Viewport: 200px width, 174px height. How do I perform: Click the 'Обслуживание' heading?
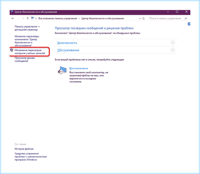click(x=68, y=50)
